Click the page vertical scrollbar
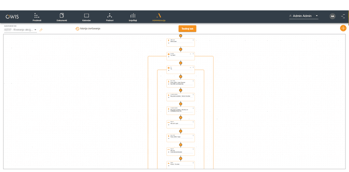The height and width of the screenshot is (172, 349). tap(348, 17)
